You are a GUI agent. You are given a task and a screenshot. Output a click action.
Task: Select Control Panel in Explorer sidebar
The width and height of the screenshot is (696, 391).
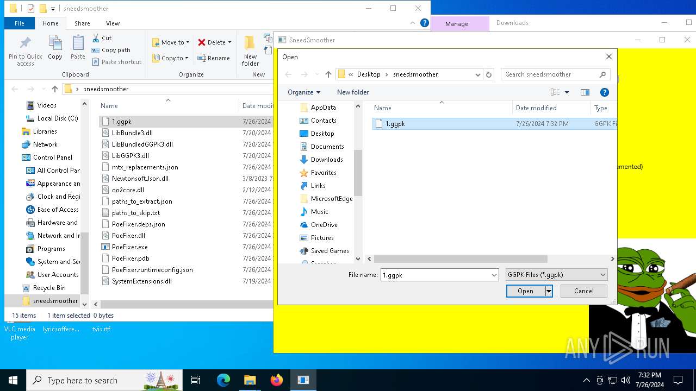53,157
